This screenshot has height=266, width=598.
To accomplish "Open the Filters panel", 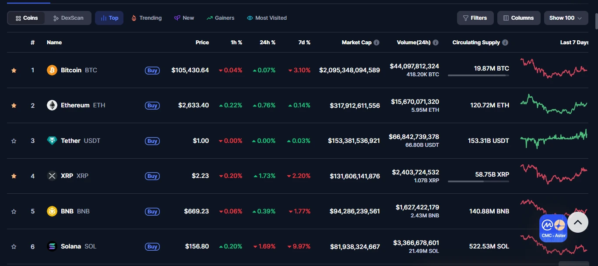I will (475, 18).
